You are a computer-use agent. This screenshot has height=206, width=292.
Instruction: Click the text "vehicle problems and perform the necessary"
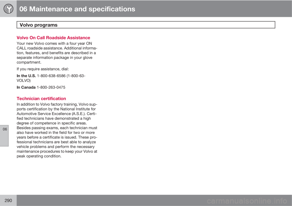(55, 147)
